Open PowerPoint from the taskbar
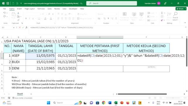 (x=122, y=103)
